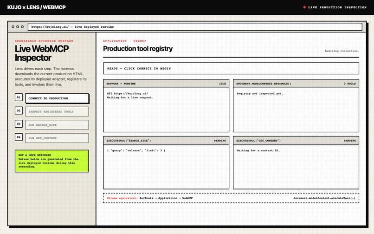Click the Connect to Production button

tap(57, 98)
